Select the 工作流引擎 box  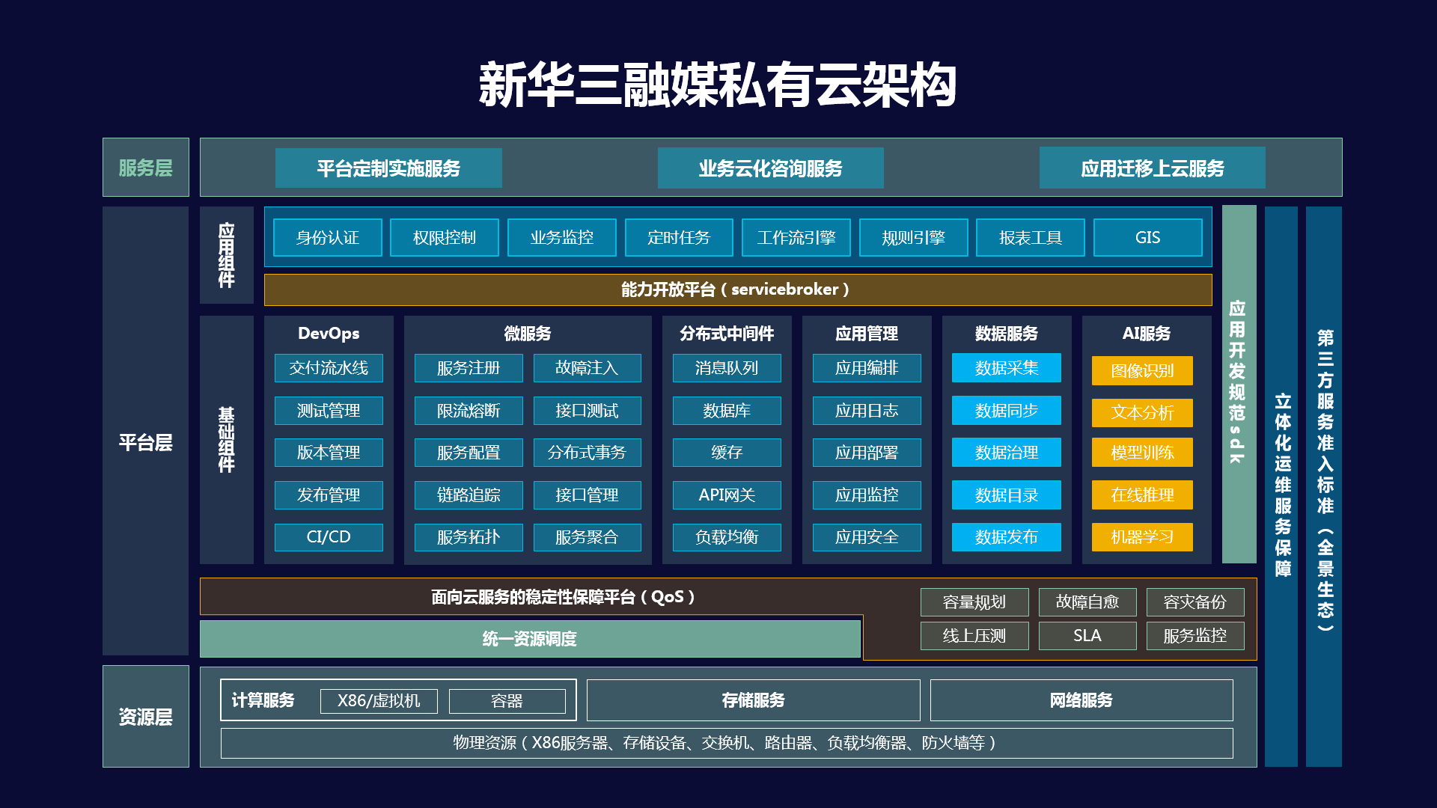(x=796, y=237)
